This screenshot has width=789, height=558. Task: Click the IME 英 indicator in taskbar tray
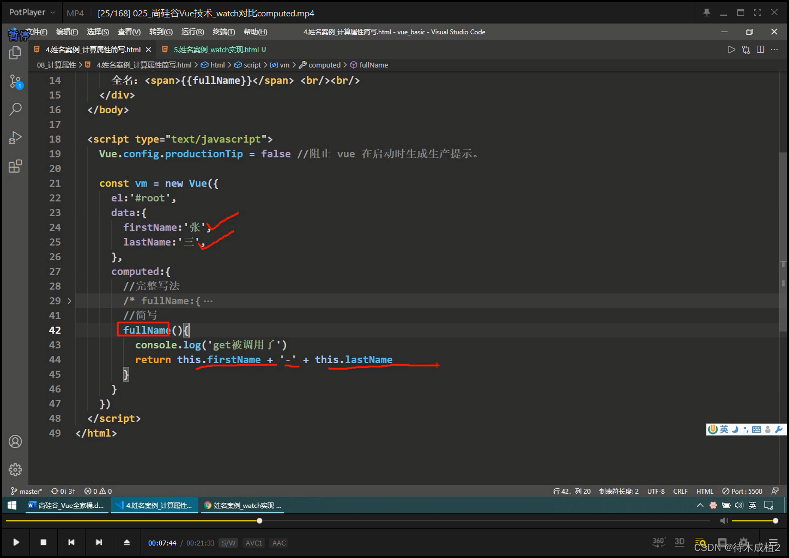[752, 505]
